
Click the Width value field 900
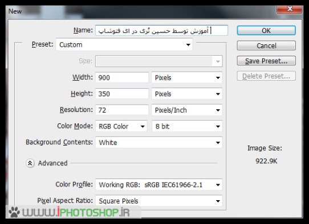coord(122,77)
